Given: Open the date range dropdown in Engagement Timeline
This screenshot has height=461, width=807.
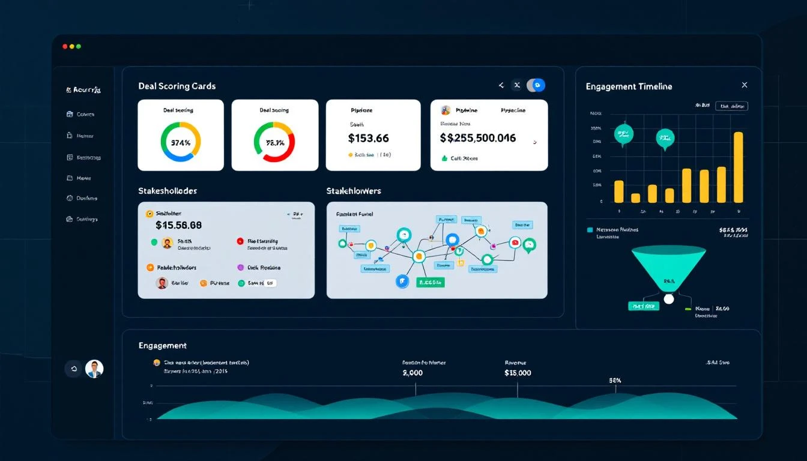Looking at the screenshot, I should pyautogui.click(x=731, y=106).
